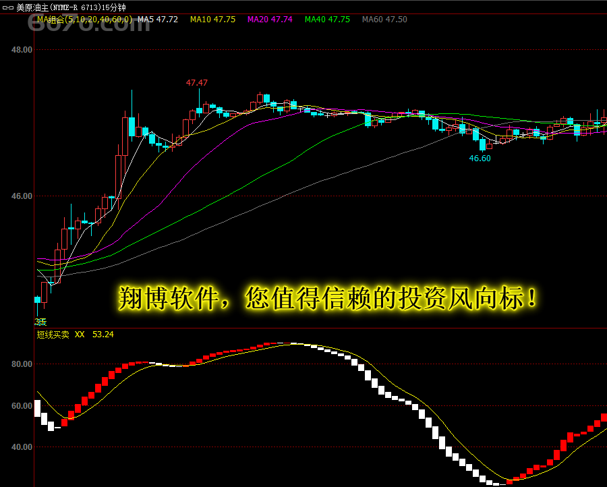Viewport: 607px width, 487px height.
Task: Select the MA5 47.72 value
Action: point(158,20)
